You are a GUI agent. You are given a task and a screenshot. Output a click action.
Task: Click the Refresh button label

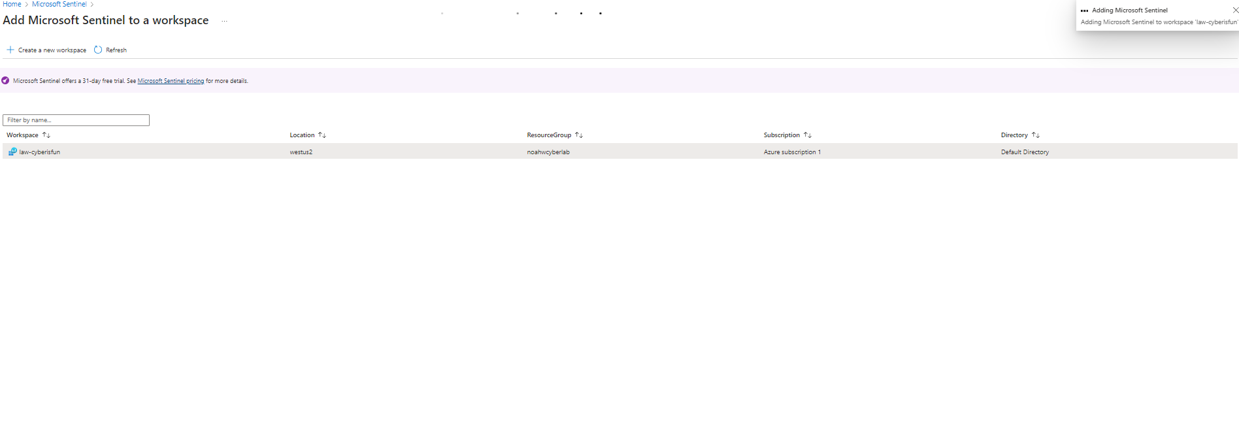click(116, 50)
